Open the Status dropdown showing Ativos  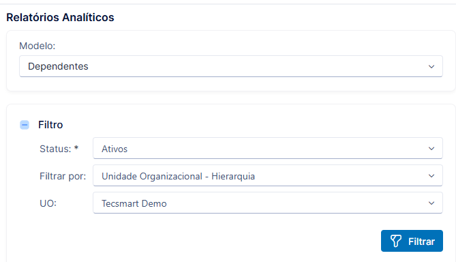click(268, 149)
